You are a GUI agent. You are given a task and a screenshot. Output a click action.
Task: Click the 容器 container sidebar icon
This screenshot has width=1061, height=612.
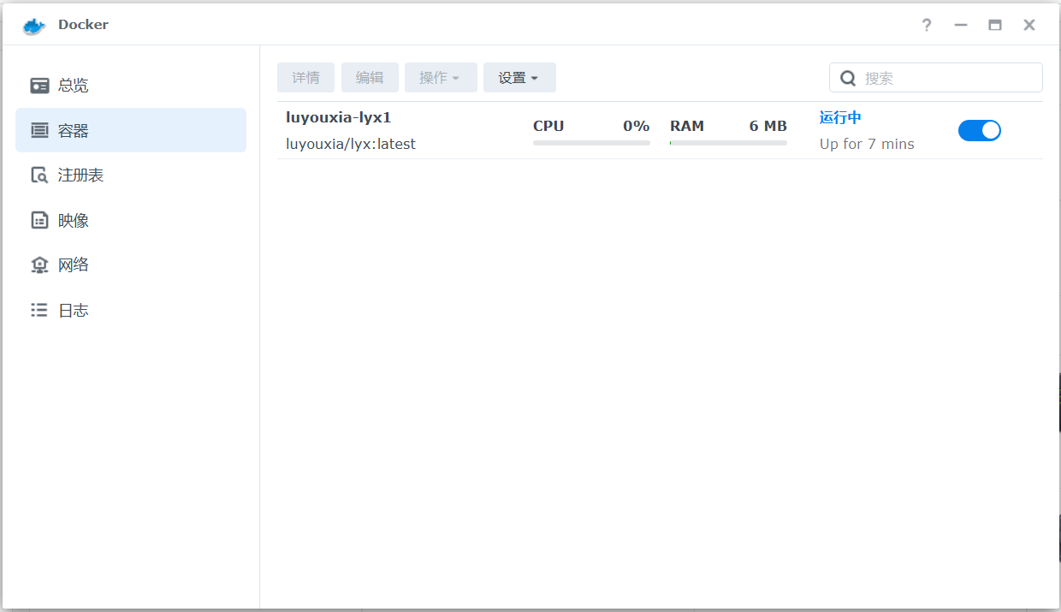coord(39,130)
